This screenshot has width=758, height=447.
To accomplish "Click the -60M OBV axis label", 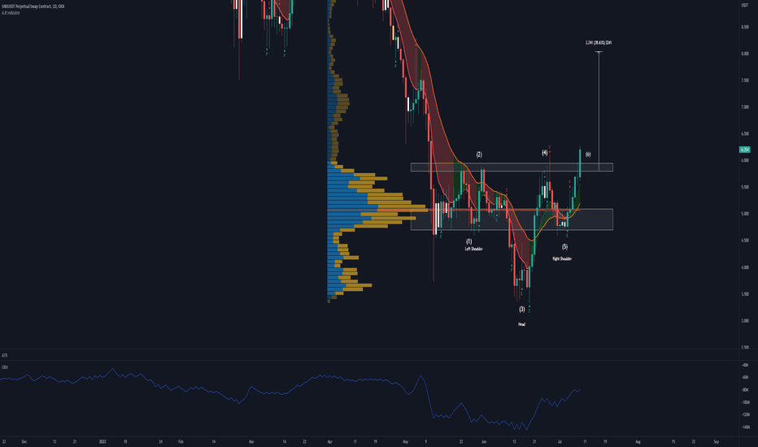I will (744, 377).
